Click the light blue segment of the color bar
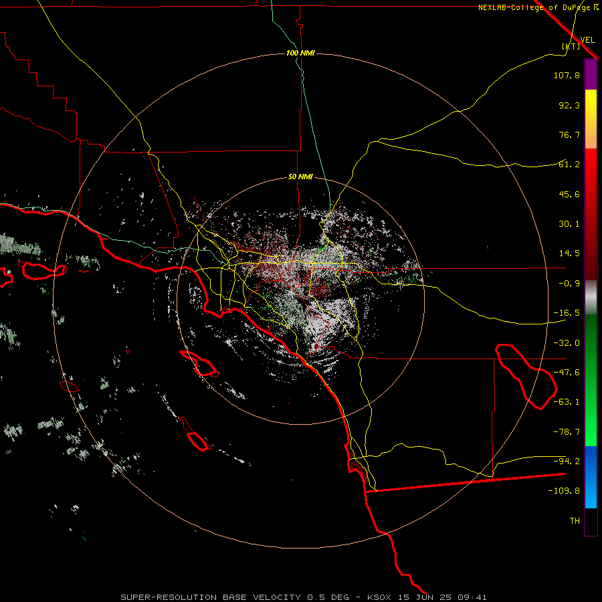602x602 pixels. tap(591, 477)
